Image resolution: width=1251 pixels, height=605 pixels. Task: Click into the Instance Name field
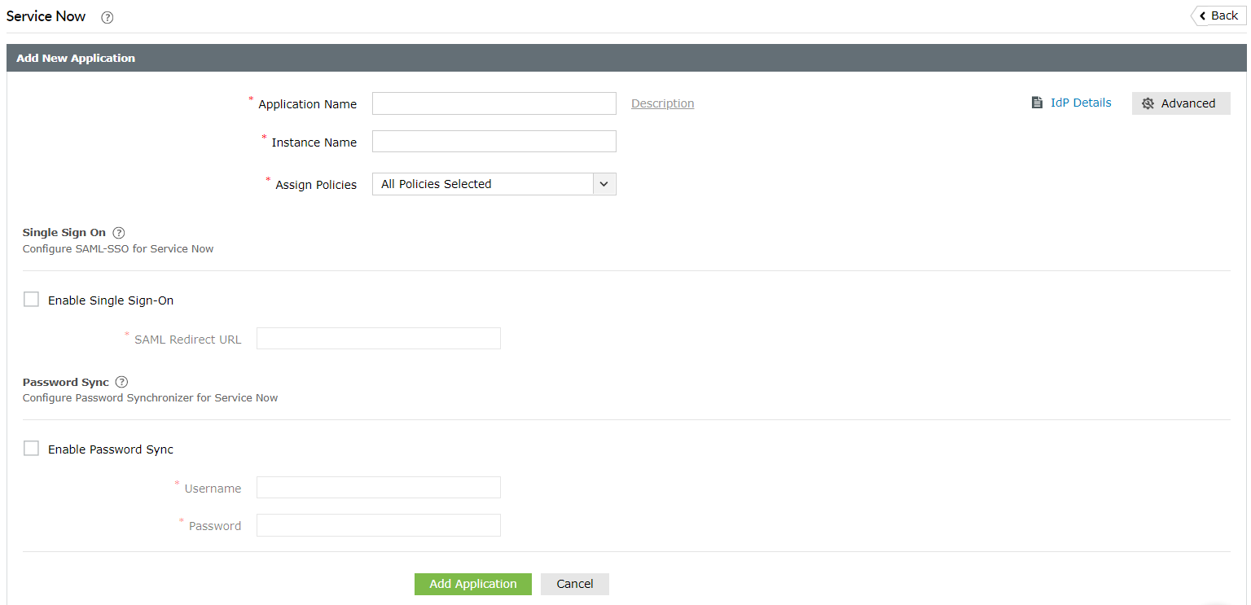494,142
